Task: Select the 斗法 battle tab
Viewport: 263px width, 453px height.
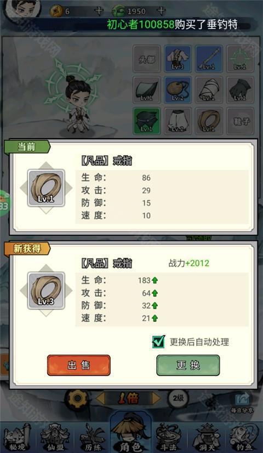Action: pos(168,438)
